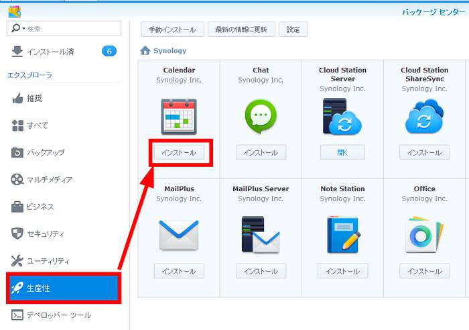Click 開く to open Cloud Station Server
The image size is (469, 330).
pyautogui.click(x=342, y=152)
